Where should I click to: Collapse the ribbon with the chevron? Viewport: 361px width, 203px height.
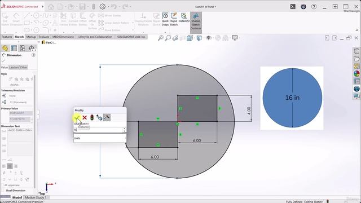coord(357,30)
